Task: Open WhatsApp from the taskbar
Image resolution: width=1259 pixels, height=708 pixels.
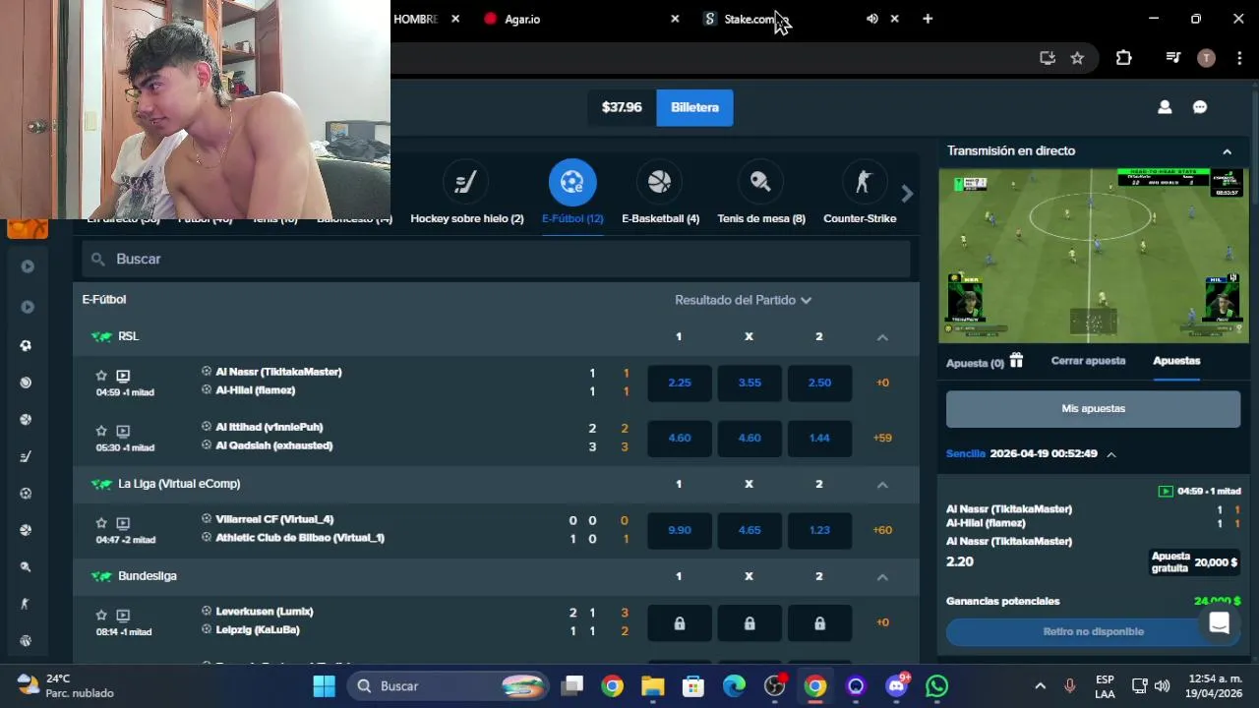Action: pos(936,685)
